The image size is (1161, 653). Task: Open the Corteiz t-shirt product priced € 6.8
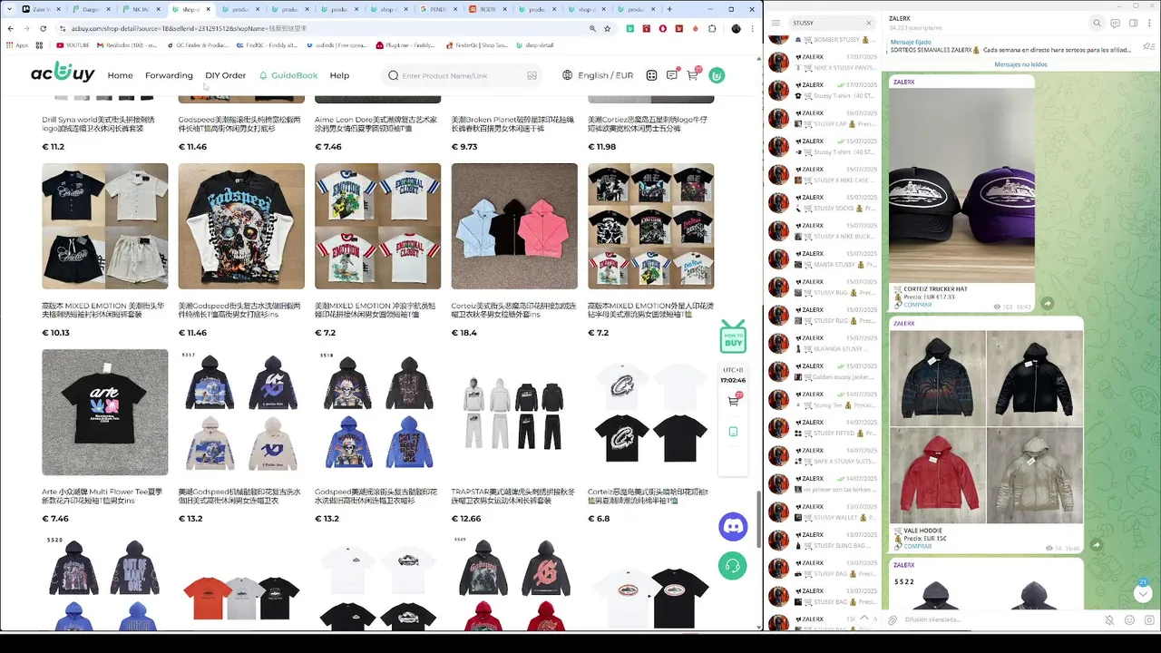click(x=651, y=413)
